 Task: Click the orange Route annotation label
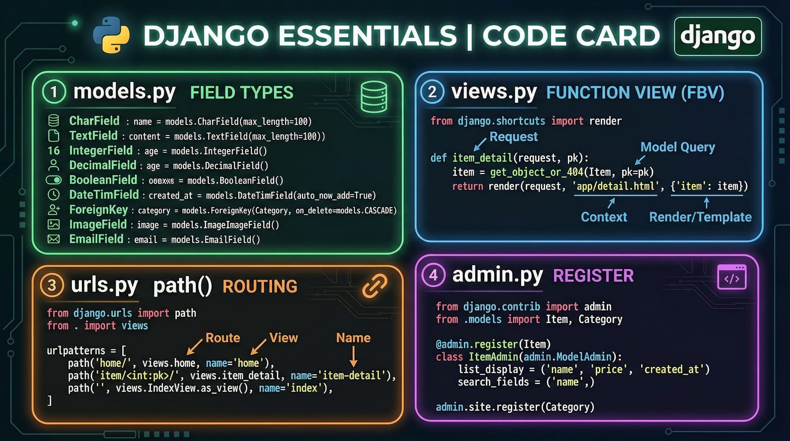click(223, 338)
